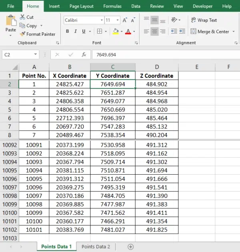The width and height of the screenshot is (240, 252).
Task: Expand border style options
Action: pos(106,31)
